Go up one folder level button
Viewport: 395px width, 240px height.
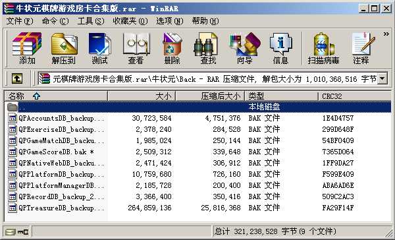click(17, 78)
